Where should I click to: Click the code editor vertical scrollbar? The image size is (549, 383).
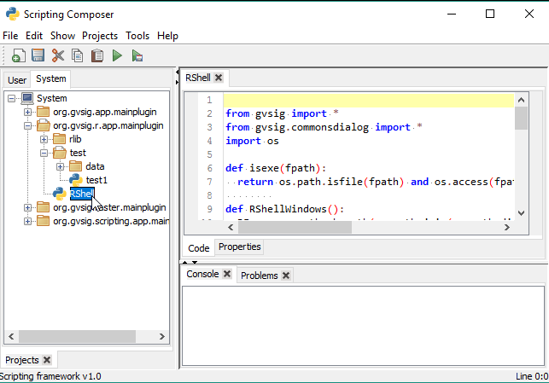tap(521, 162)
